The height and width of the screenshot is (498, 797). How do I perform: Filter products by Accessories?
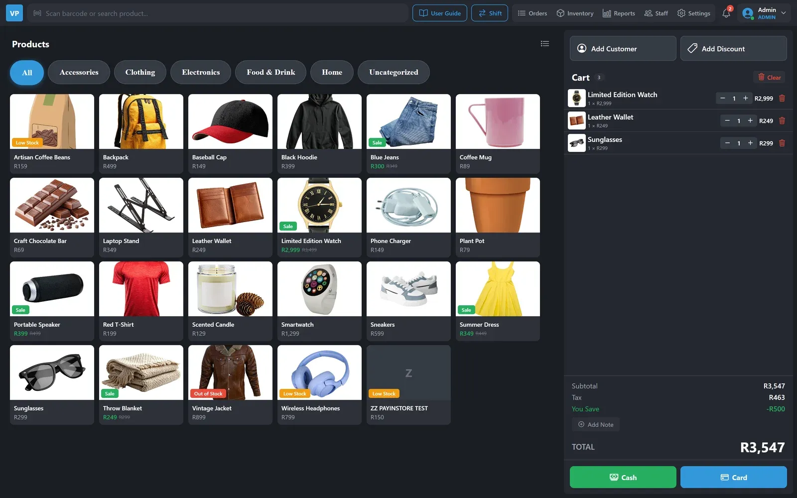[79, 72]
